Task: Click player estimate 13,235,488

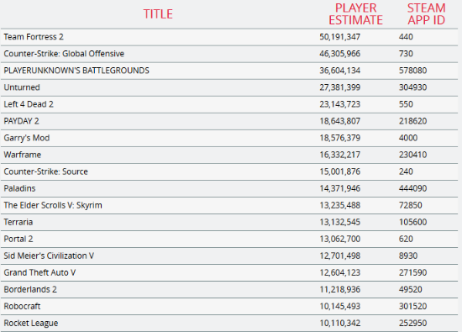Action: tap(339, 205)
